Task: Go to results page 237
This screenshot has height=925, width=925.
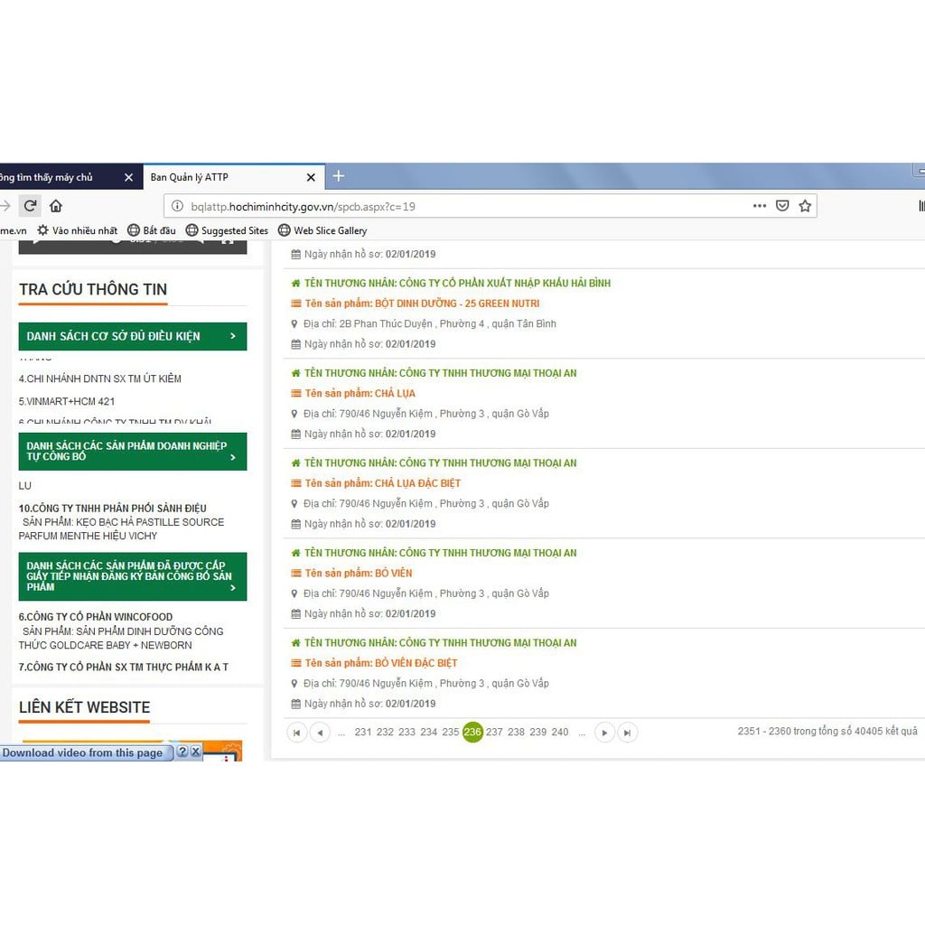Action: (x=494, y=733)
